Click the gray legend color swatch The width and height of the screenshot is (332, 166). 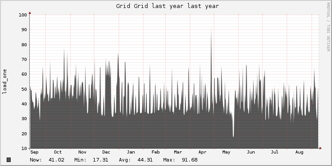tap(8, 160)
